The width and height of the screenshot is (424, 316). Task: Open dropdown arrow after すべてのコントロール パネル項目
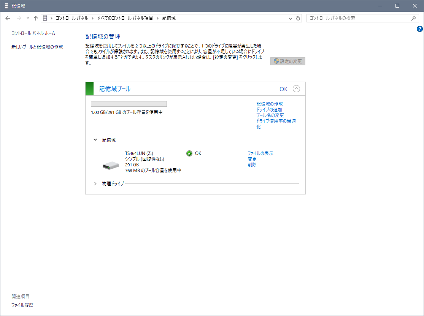coord(158,18)
